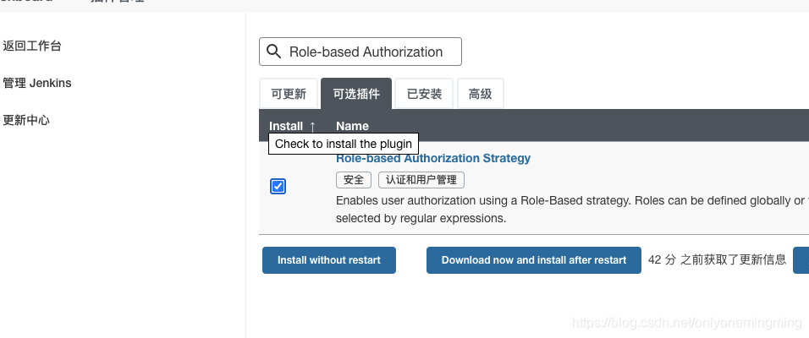This screenshot has width=809, height=338.
Task: Open the 已安装 tab
Action: pyautogui.click(x=424, y=94)
